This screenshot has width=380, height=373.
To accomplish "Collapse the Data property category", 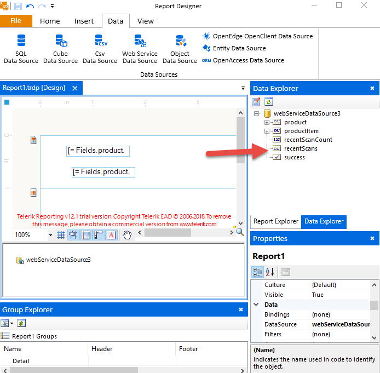I will 256,305.
